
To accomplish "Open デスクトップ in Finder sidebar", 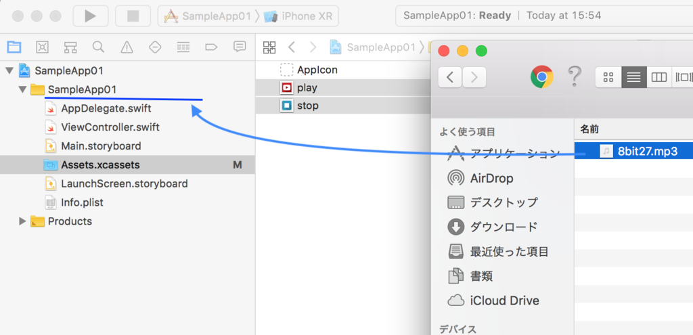I will pyautogui.click(x=493, y=202).
